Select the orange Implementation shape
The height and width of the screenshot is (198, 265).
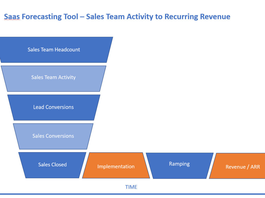coord(116,165)
